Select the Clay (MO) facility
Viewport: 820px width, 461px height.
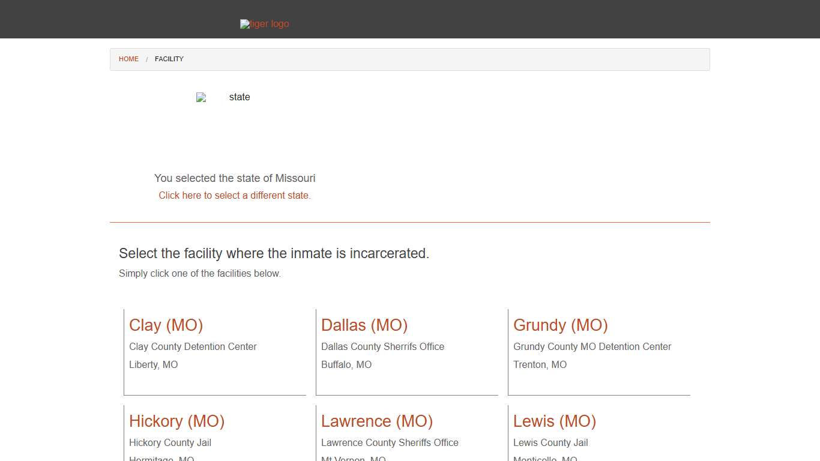point(166,325)
